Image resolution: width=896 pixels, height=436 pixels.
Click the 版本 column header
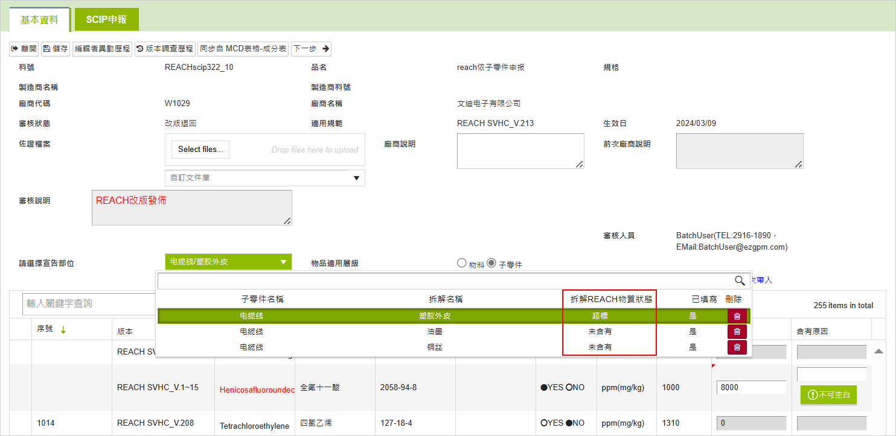(x=125, y=332)
